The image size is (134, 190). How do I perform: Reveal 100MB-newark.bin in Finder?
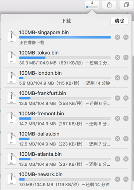coord(126,179)
